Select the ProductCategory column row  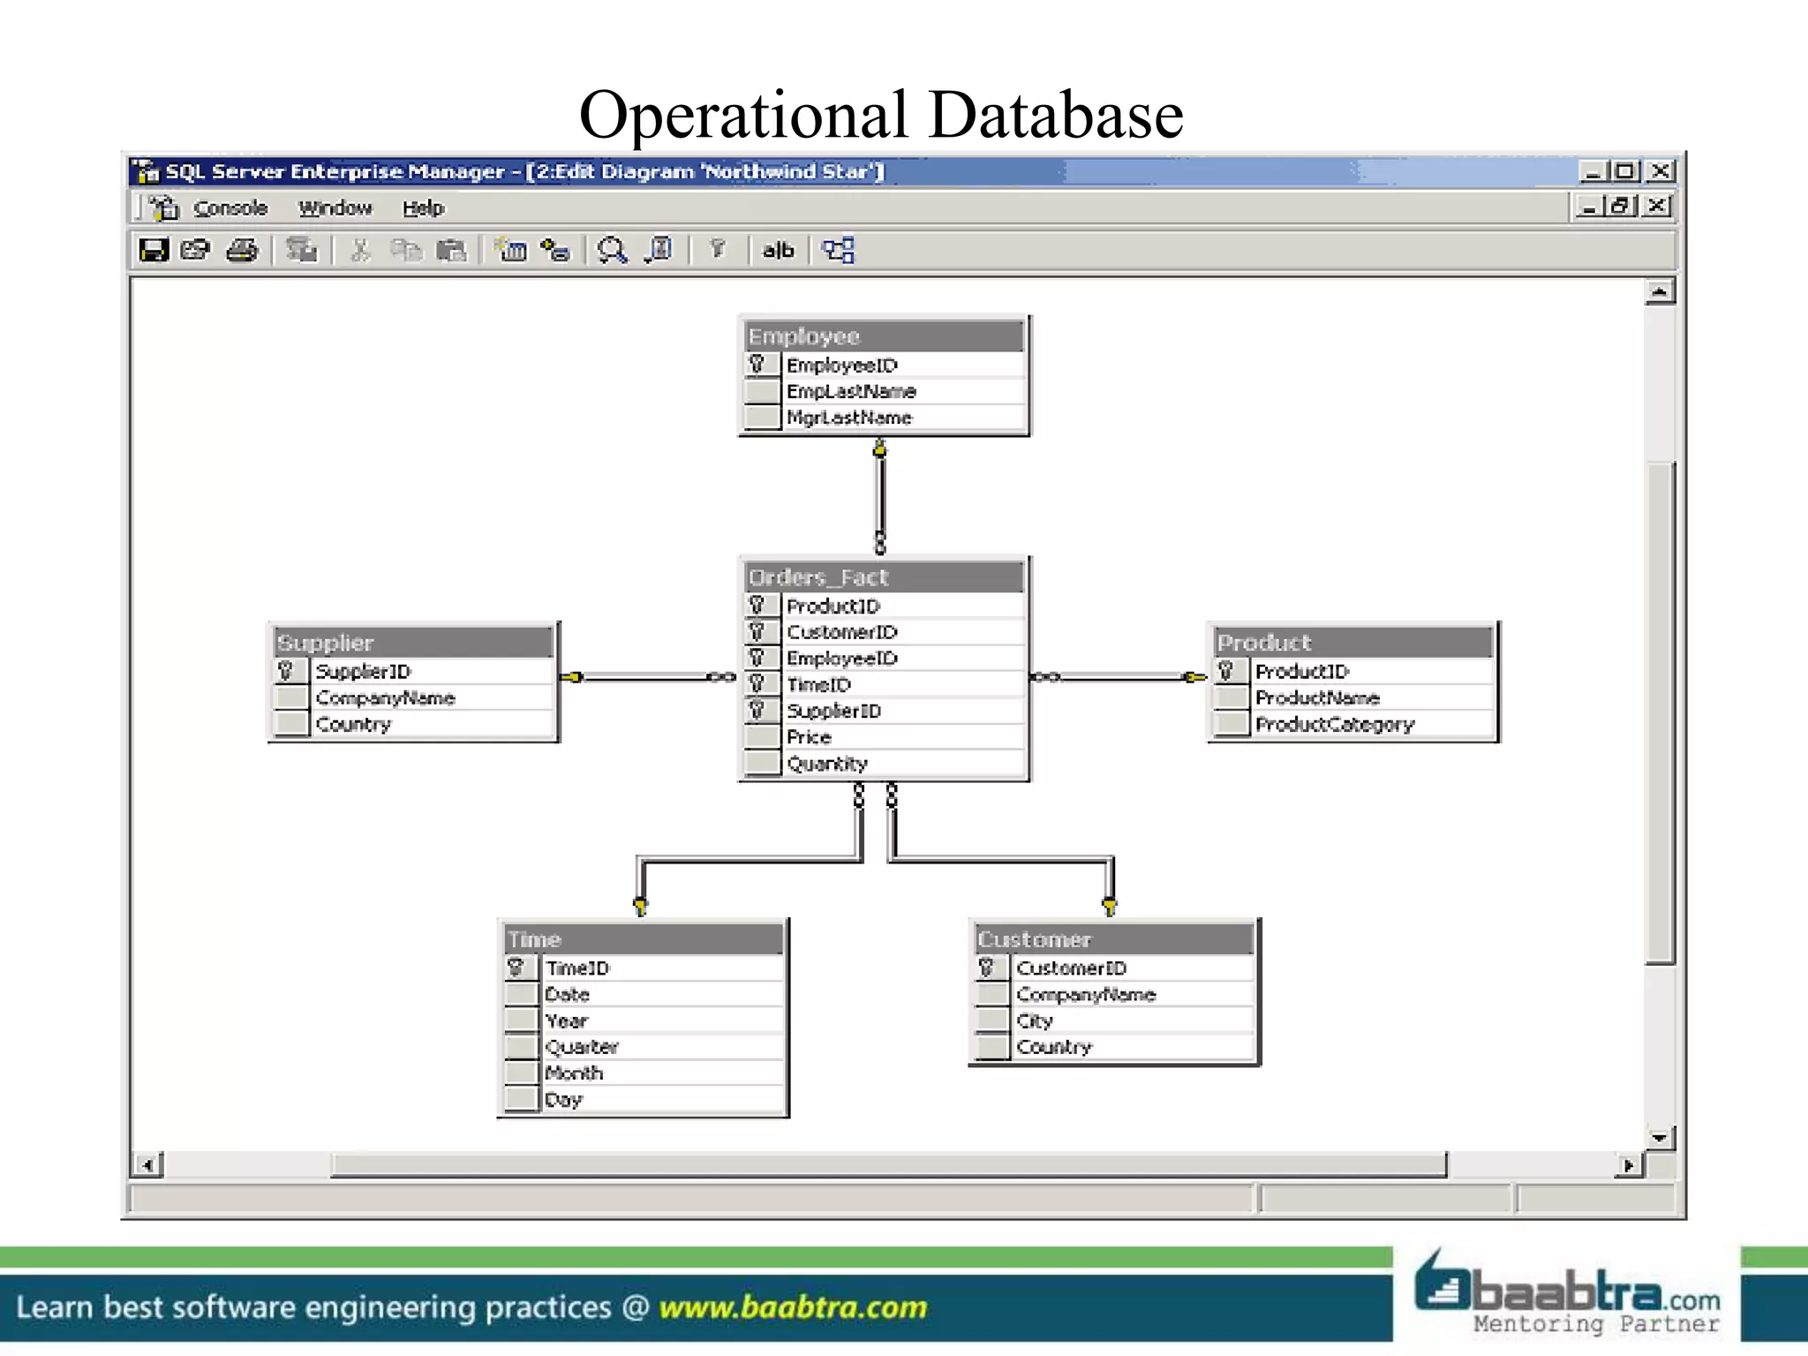point(1353,724)
